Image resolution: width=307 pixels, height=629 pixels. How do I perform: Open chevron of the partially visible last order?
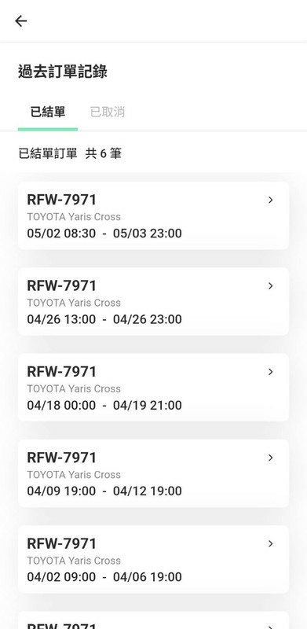(x=271, y=627)
